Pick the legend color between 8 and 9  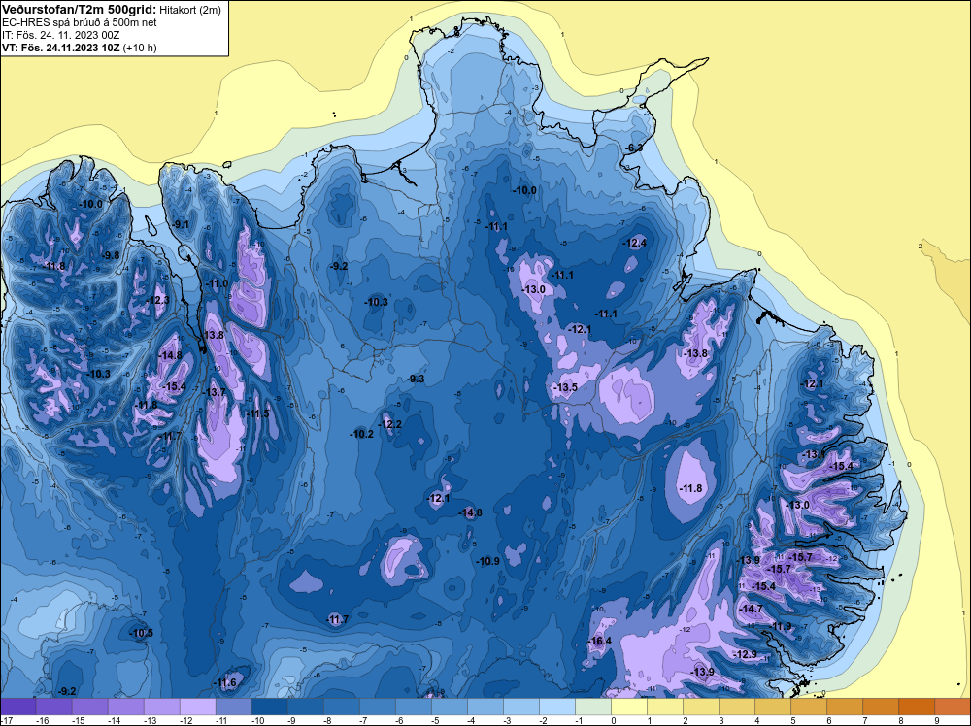pos(917,707)
